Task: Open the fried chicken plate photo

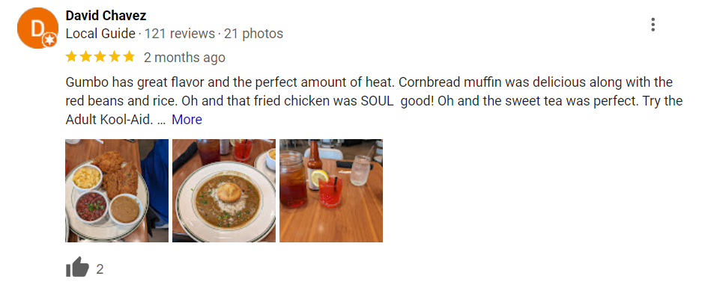Action: coord(117,191)
